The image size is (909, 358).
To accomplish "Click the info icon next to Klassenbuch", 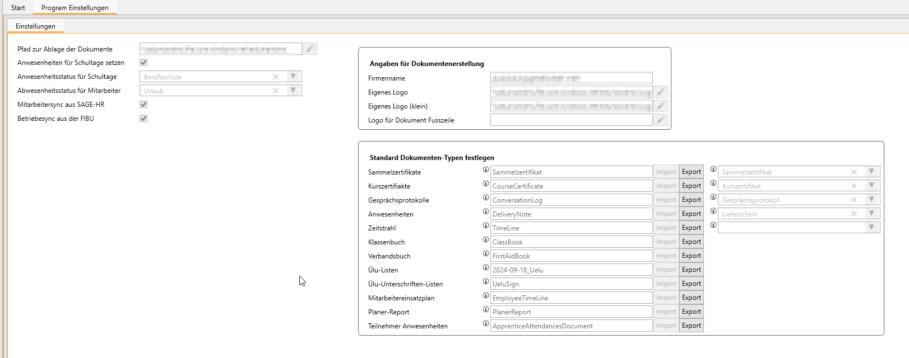I will coord(486,239).
